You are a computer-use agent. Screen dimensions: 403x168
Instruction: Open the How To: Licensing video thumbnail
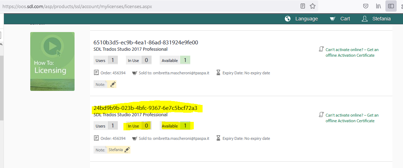tap(52, 62)
